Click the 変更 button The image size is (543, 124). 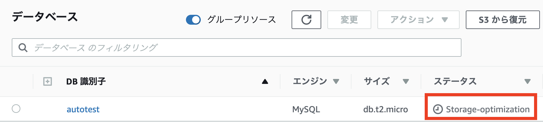click(349, 20)
